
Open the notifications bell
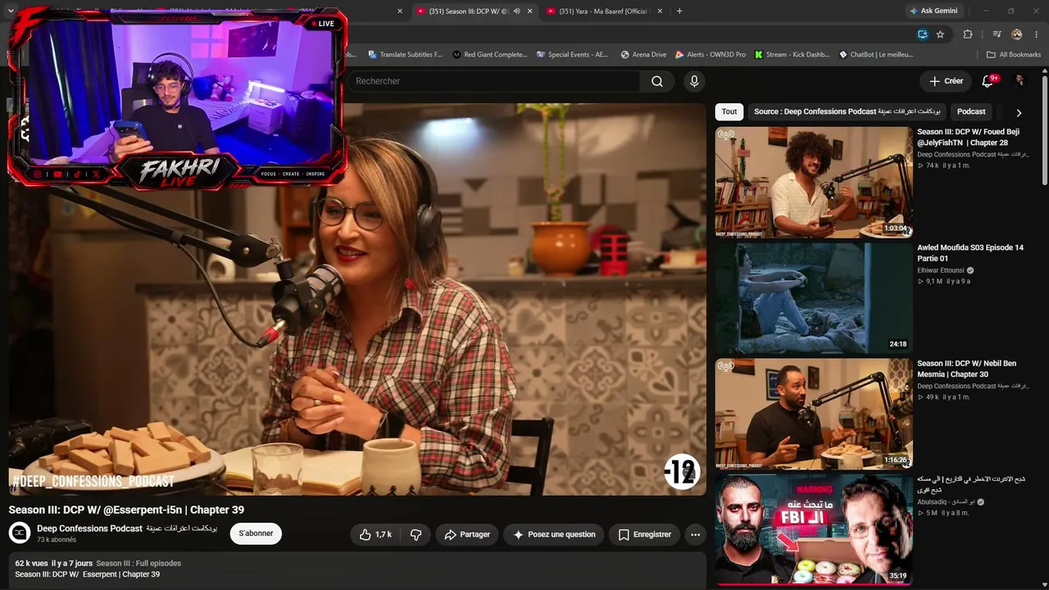988,81
